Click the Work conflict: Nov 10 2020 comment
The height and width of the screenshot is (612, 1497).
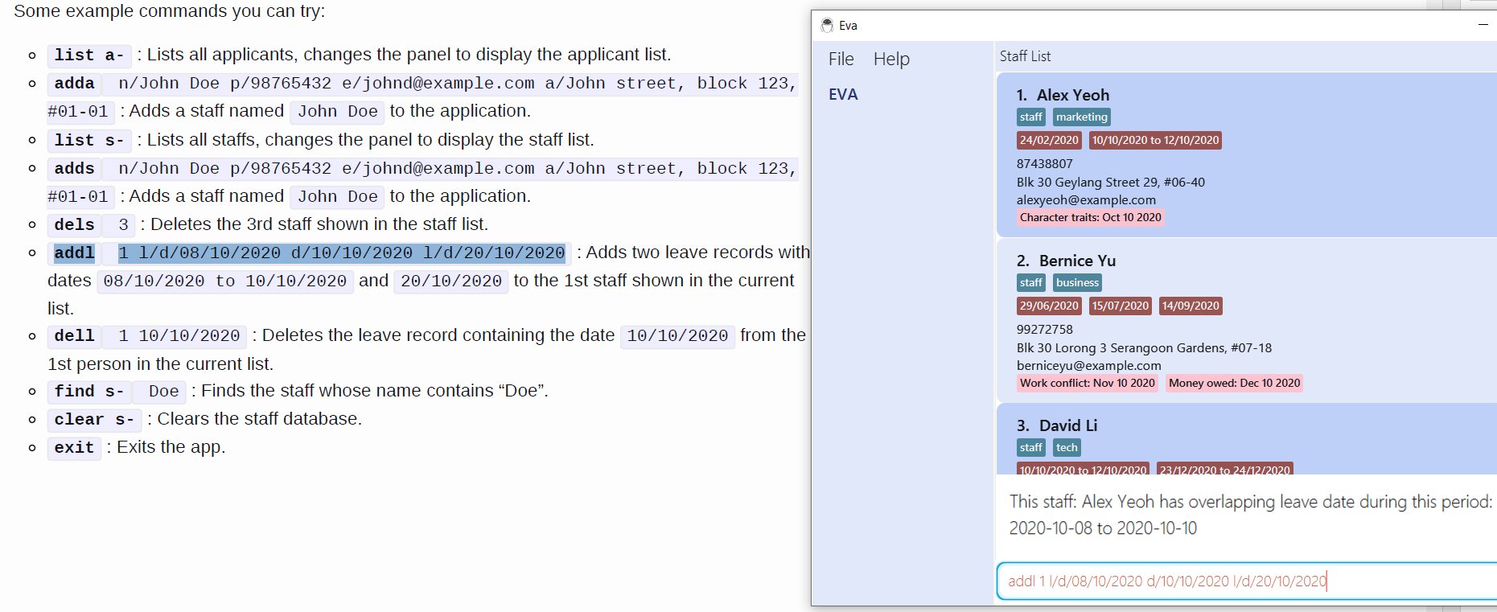coord(1088,383)
